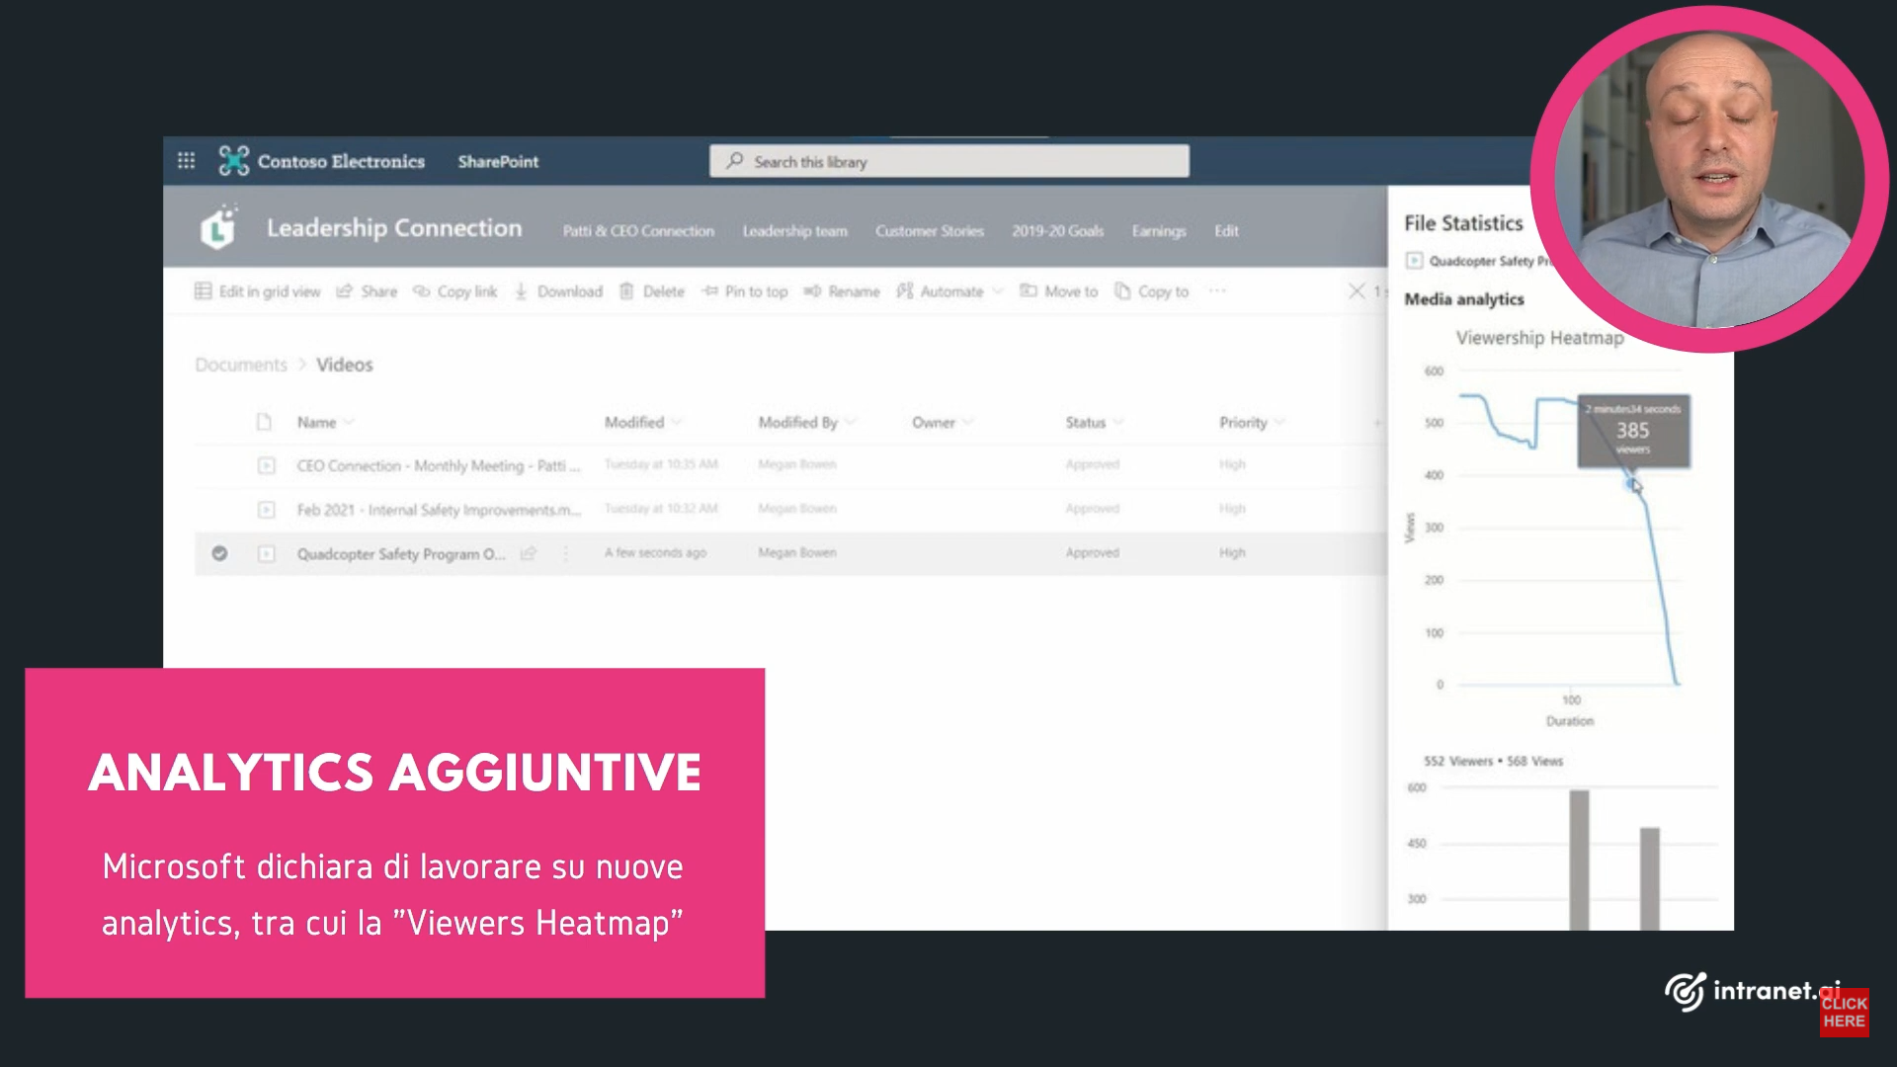Open the Earnings nav tab

[1159, 230]
